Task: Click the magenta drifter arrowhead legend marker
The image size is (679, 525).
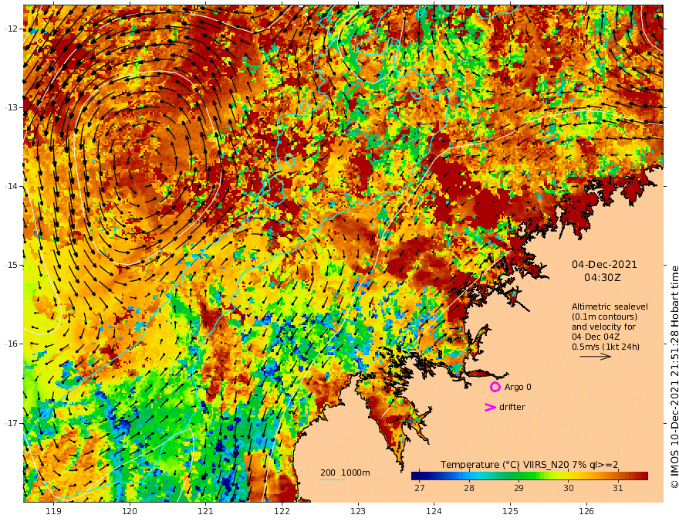Action: 490,407
